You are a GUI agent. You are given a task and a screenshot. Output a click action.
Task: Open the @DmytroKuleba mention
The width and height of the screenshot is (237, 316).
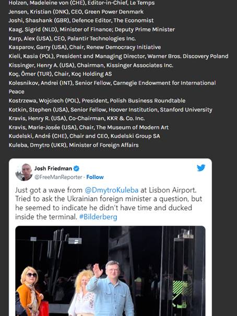112,190
